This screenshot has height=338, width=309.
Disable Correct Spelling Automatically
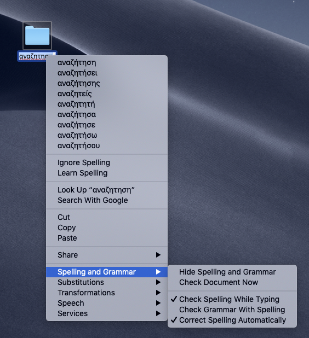[x=232, y=320]
